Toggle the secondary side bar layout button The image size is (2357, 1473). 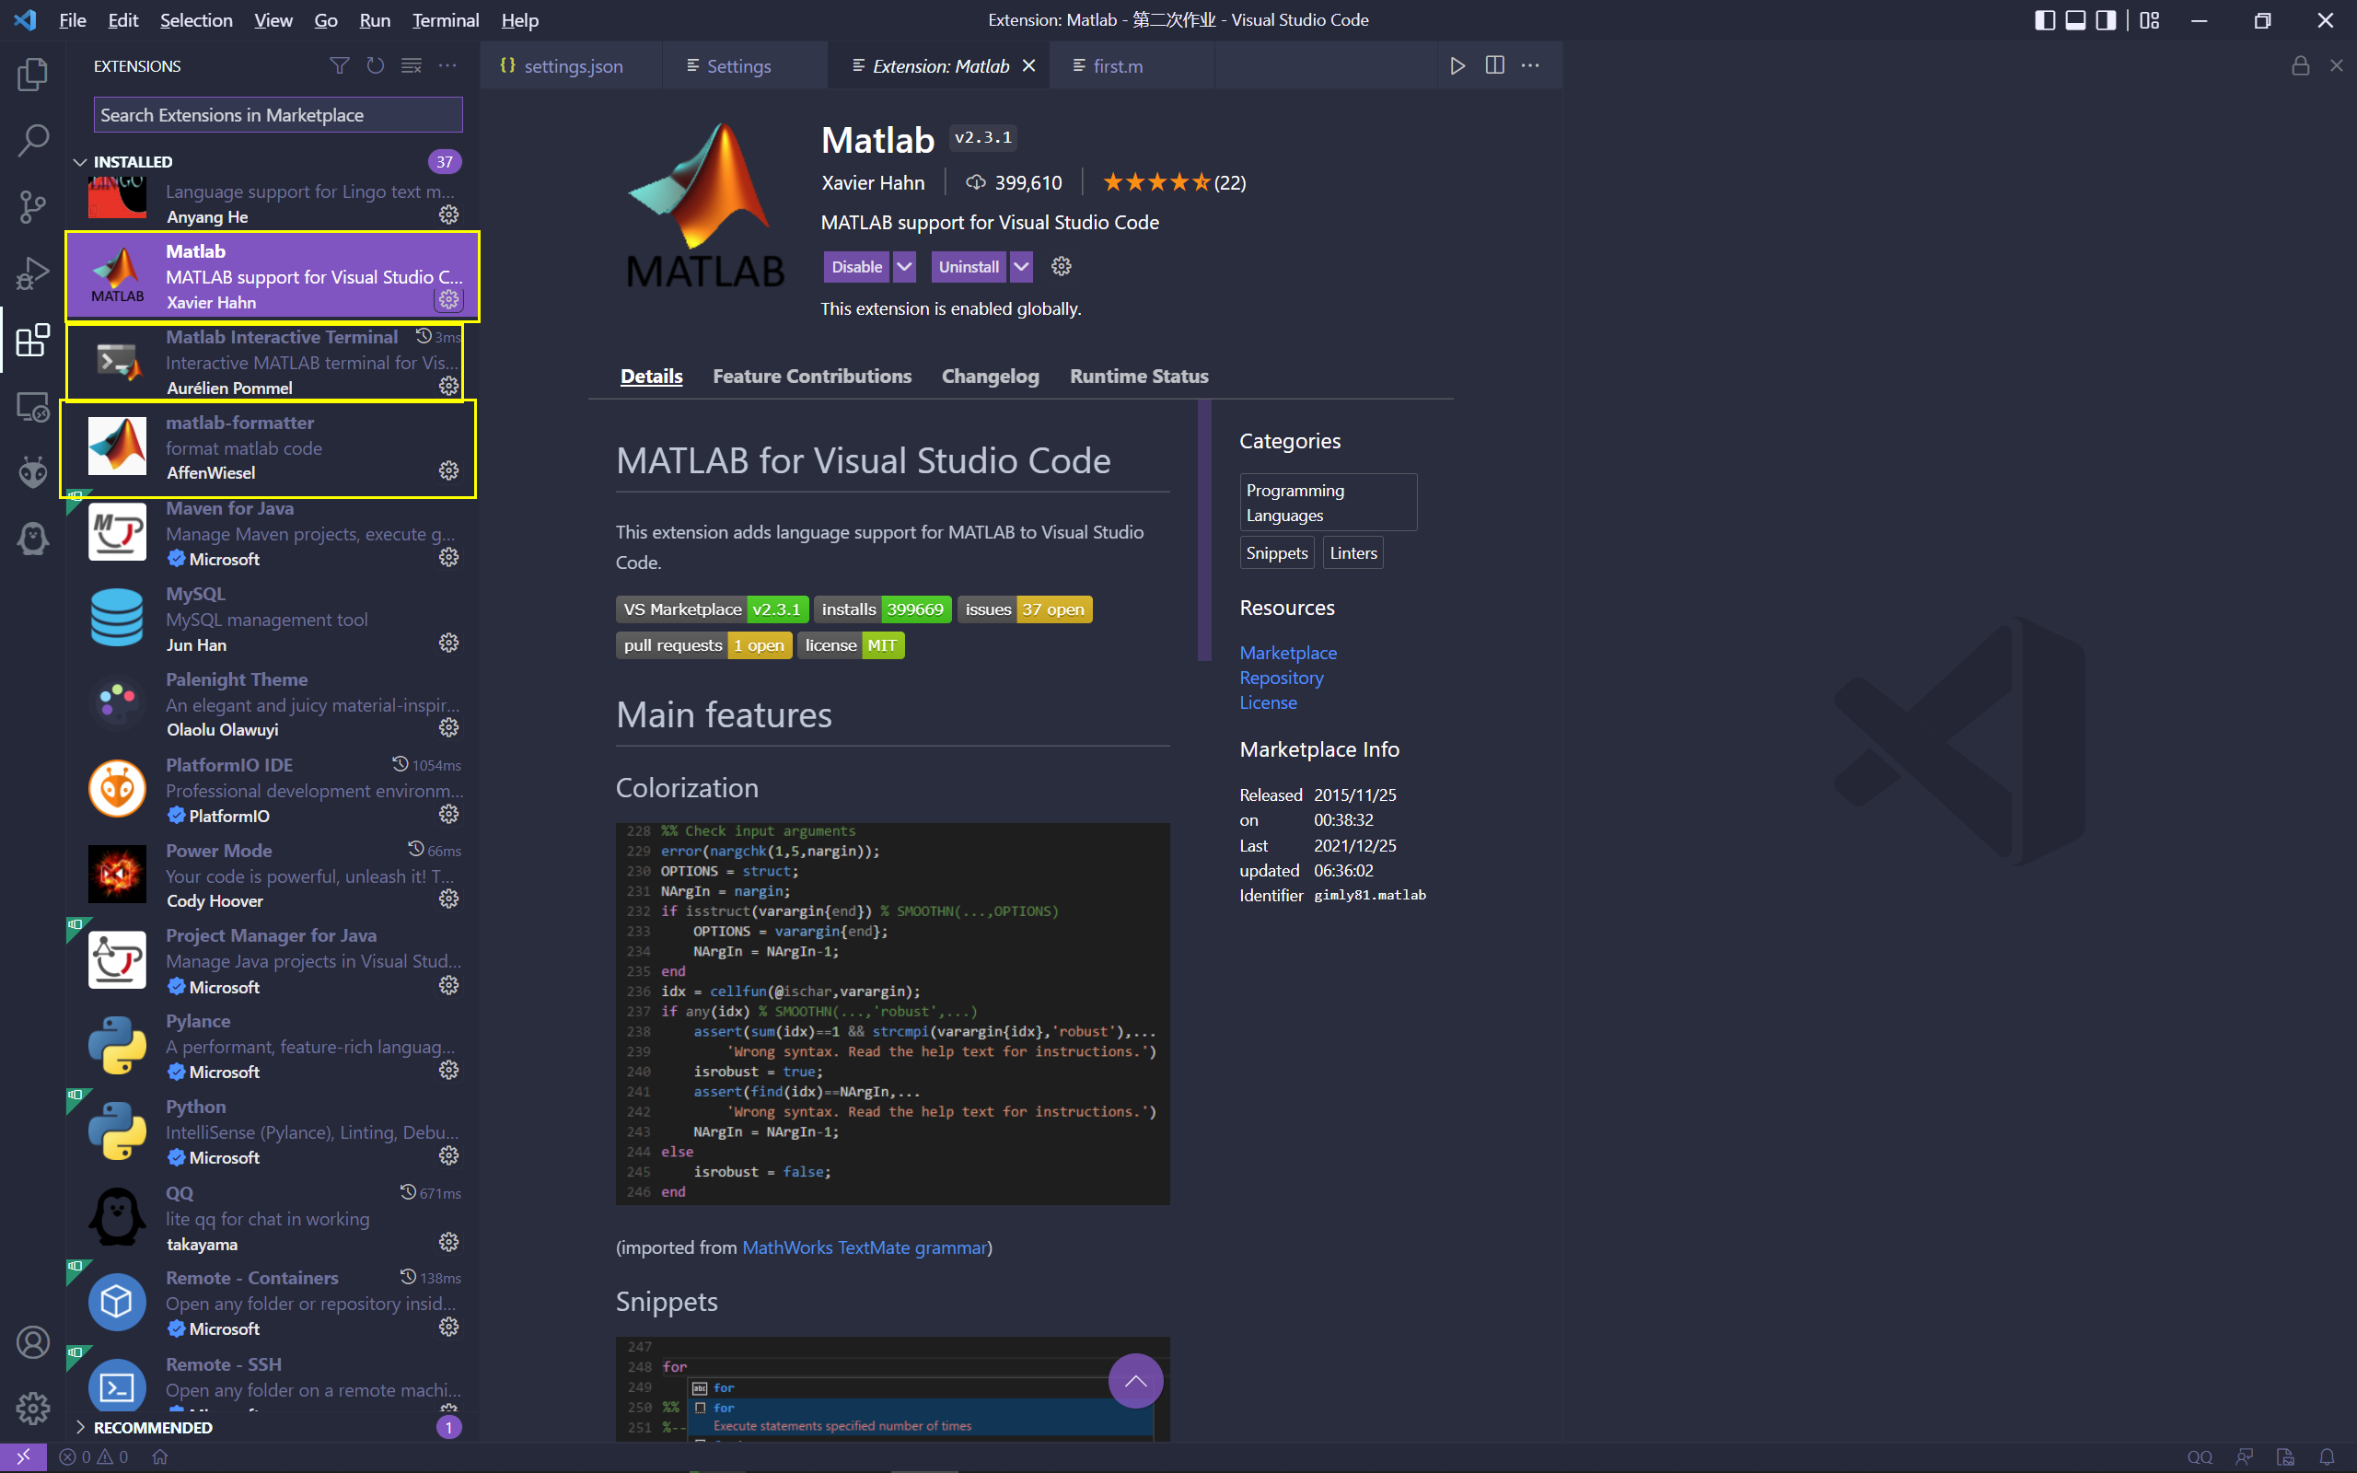click(2106, 20)
